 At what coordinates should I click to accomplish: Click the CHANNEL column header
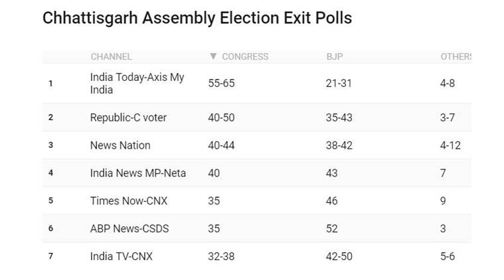[111, 56]
